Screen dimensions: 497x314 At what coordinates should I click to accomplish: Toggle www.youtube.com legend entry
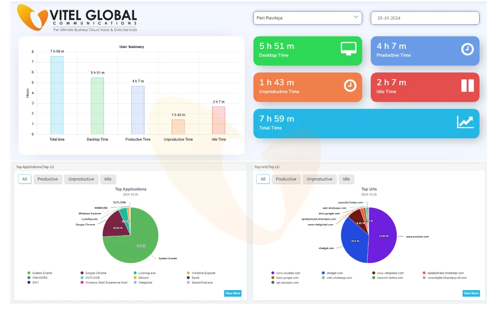[288, 273]
